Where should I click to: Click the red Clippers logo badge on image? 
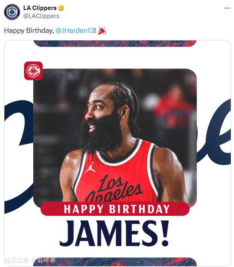(33, 71)
